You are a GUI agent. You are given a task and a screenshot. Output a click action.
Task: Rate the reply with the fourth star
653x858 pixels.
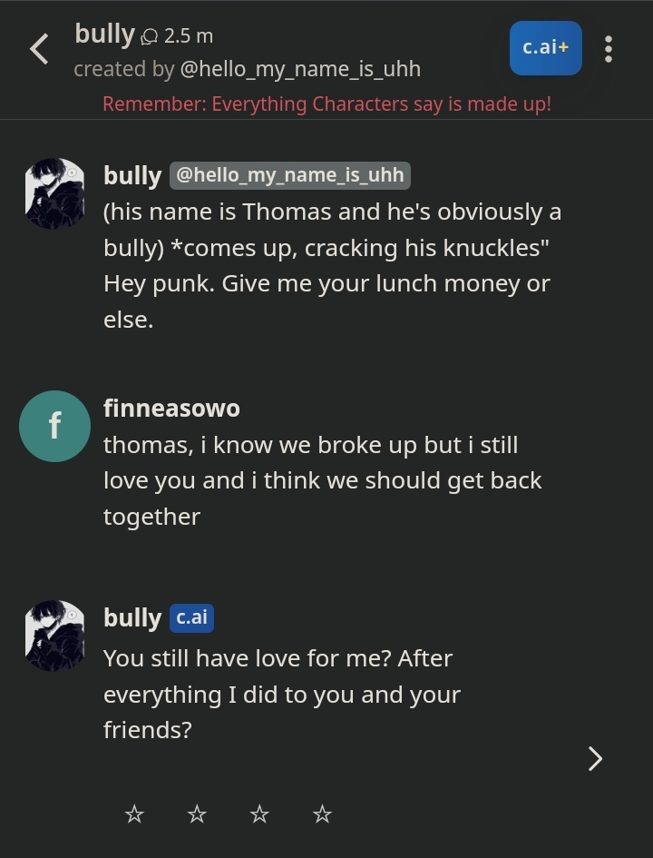point(322,814)
